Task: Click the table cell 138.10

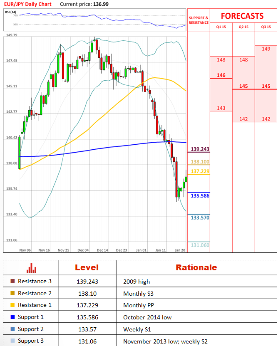Action: 87,294
